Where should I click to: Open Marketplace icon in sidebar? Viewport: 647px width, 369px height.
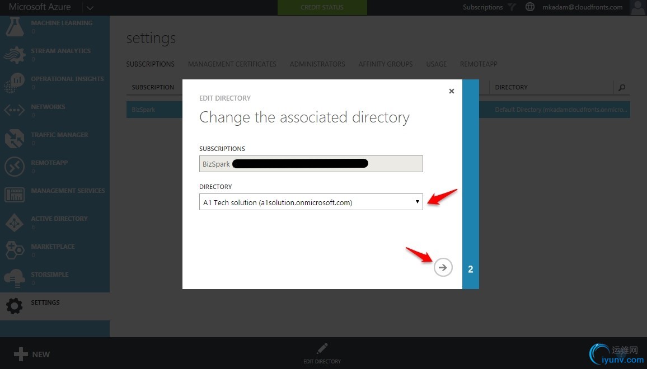(x=15, y=250)
